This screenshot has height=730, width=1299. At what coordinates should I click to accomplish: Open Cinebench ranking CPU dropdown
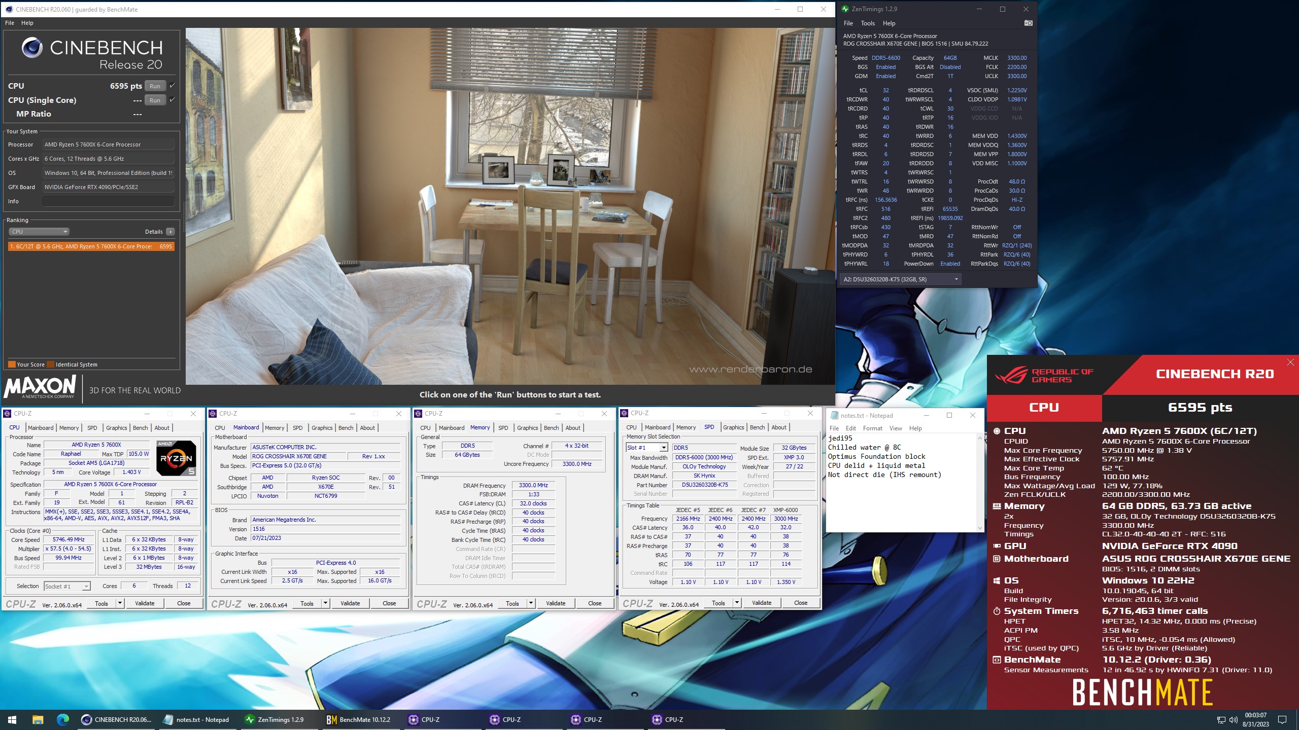point(39,232)
